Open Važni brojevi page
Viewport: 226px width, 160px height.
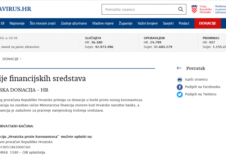(x=147, y=23)
